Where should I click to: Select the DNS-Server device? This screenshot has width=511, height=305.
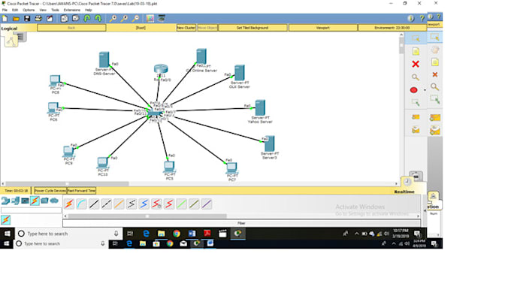coord(104,60)
